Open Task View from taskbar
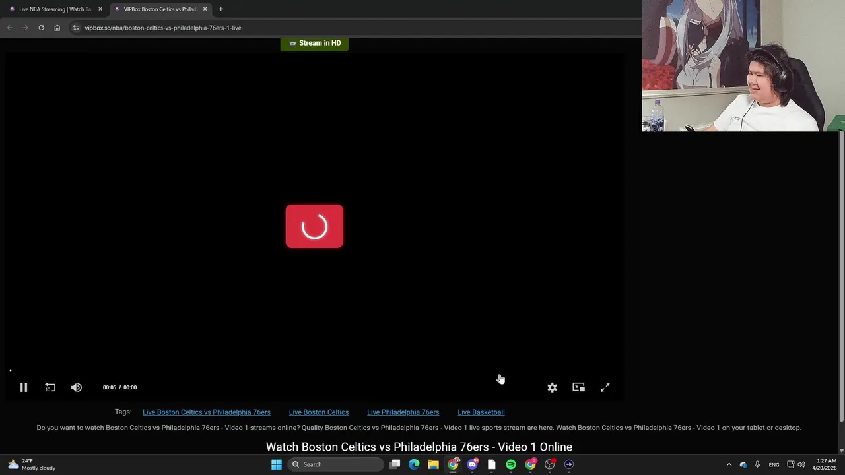Image resolution: width=845 pixels, height=475 pixels. pos(395,464)
